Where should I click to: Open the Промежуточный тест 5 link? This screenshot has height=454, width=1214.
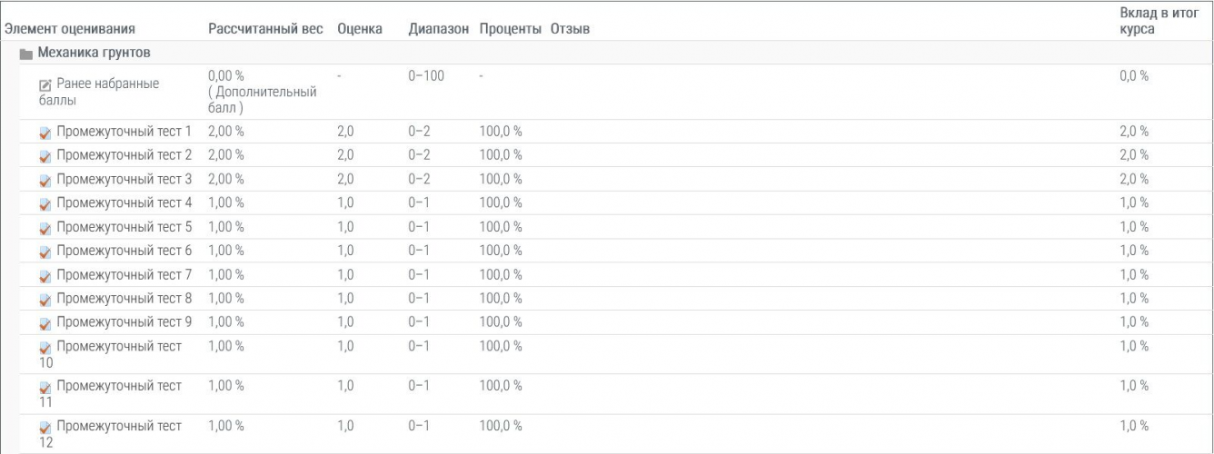(x=124, y=227)
